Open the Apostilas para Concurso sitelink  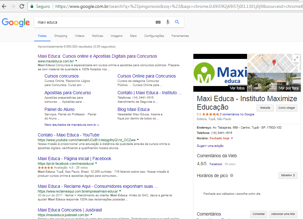[x=68, y=93]
